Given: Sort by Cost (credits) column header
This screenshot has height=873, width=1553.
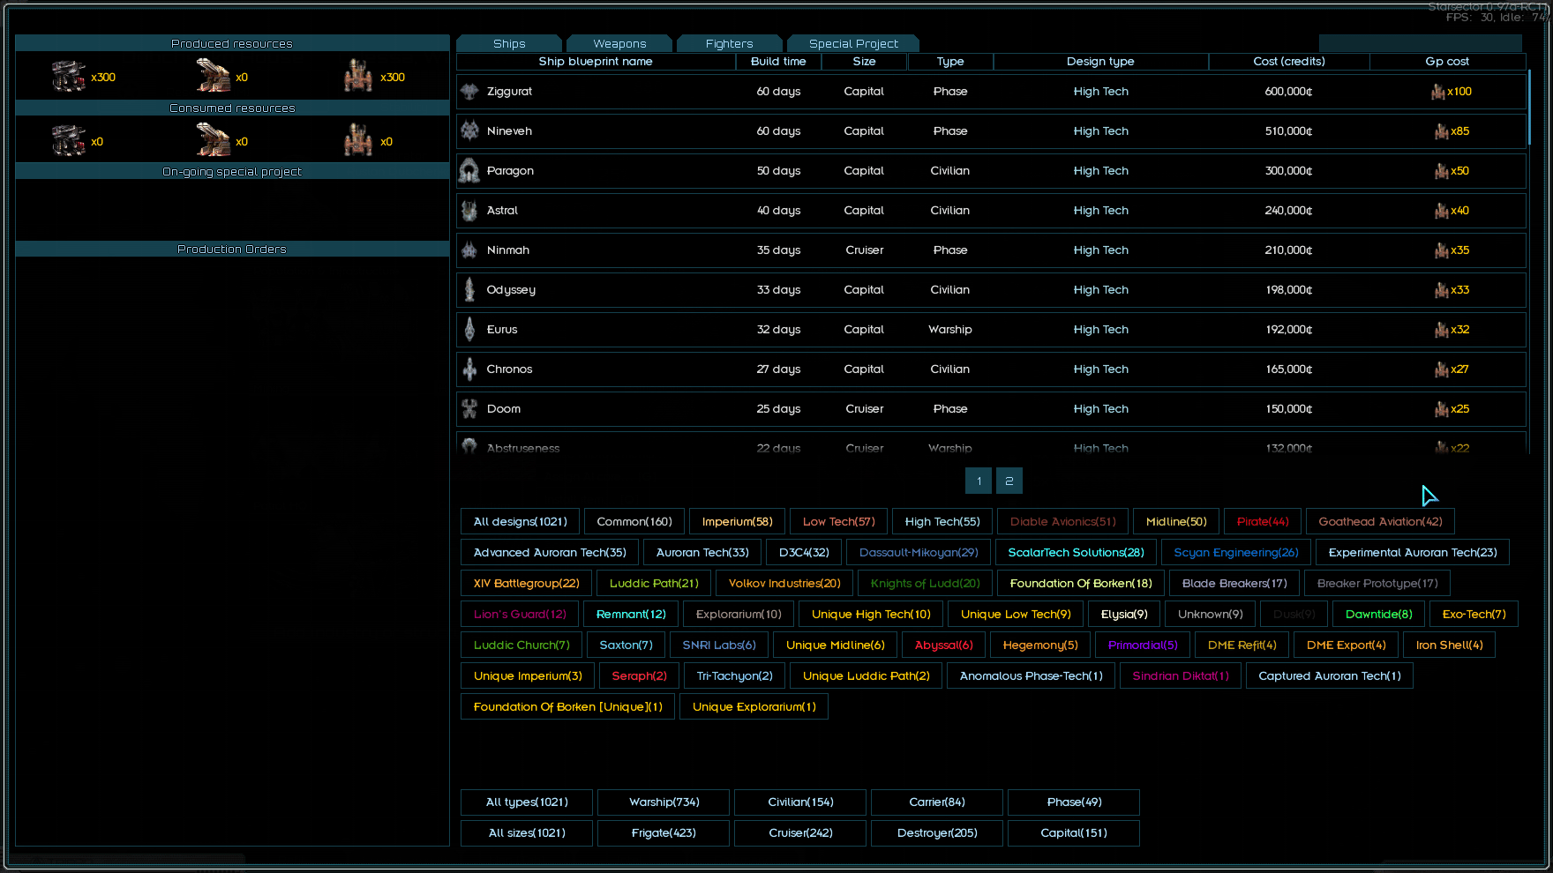Looking at the screenshot, I should [x=1288, y=62].
